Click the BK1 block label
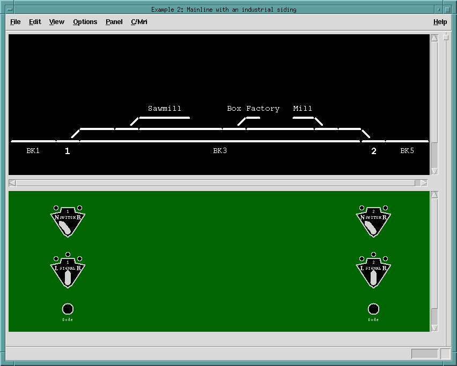This screenshot has height=366, width=457. coord(33,150)
